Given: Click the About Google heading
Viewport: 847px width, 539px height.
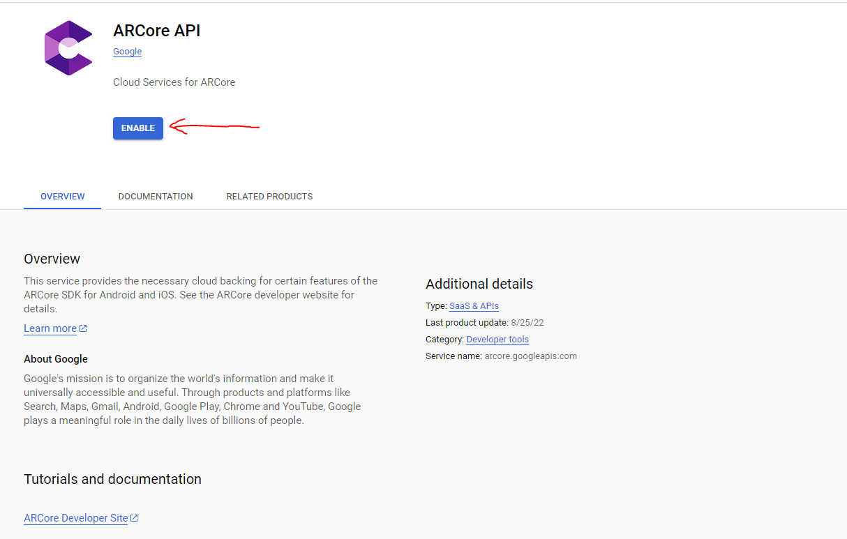Looking at the screenshot, I should pos(56,359).
